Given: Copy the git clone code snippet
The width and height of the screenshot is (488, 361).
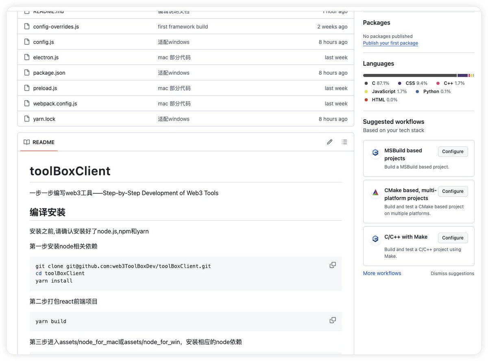Looking at the screenshot, I should click(333, 264).
